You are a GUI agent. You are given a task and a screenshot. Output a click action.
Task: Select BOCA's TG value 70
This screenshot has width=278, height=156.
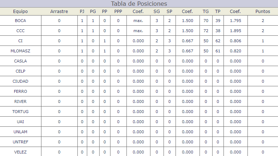click(206, 21)
